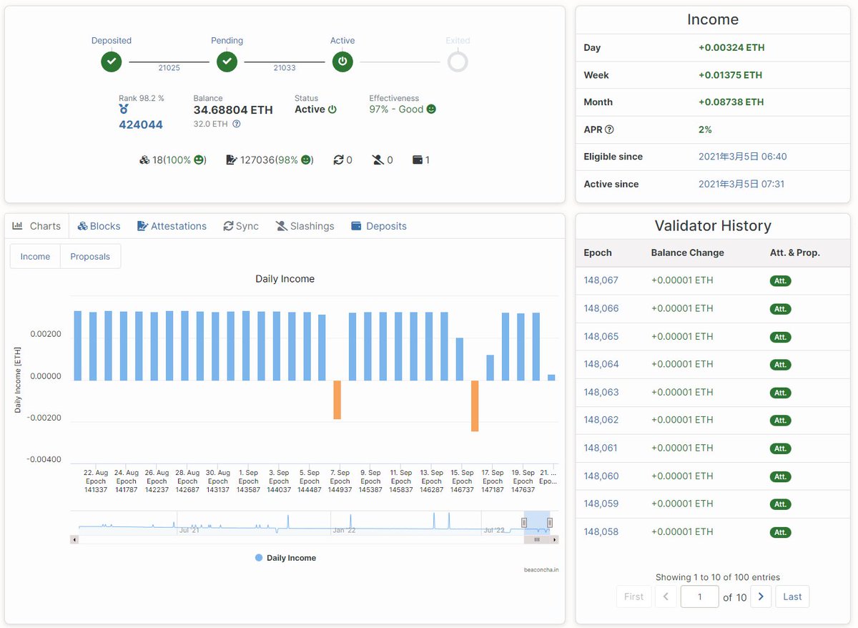Open the Slashings tab
858x628 pixels.
coord(305,226)
